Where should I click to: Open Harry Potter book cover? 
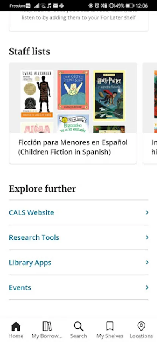[x=109, y=95]
